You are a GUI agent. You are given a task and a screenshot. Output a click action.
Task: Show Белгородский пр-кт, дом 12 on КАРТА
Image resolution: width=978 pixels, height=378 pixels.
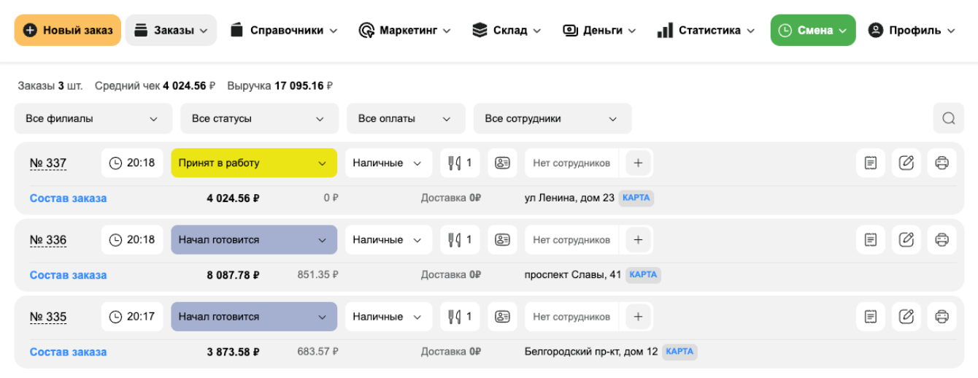(679, 352)
